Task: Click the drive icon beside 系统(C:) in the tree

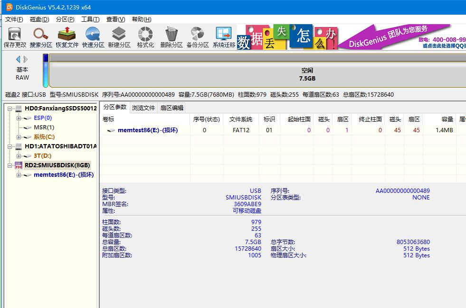Action: coord(28,137)
